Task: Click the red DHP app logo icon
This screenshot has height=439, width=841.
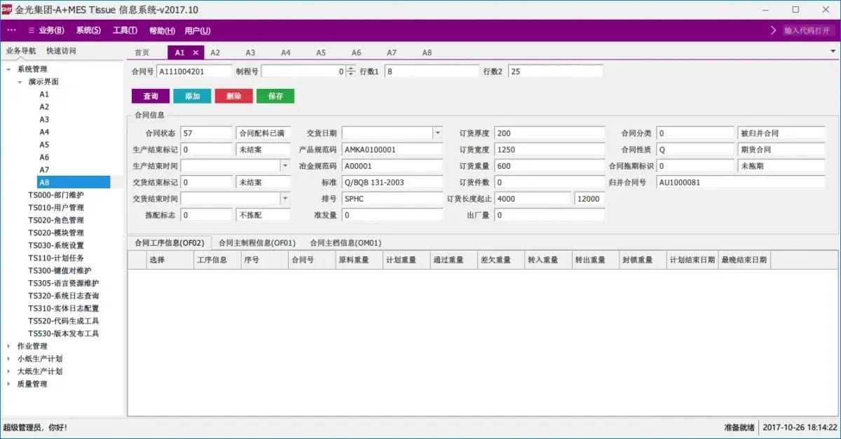Action: 7,10
